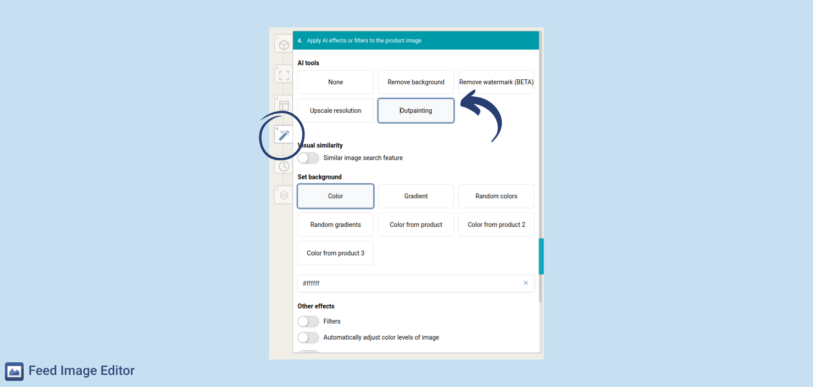
Task: Toggle Automatically adjust color levels of image
Action: 308,338
